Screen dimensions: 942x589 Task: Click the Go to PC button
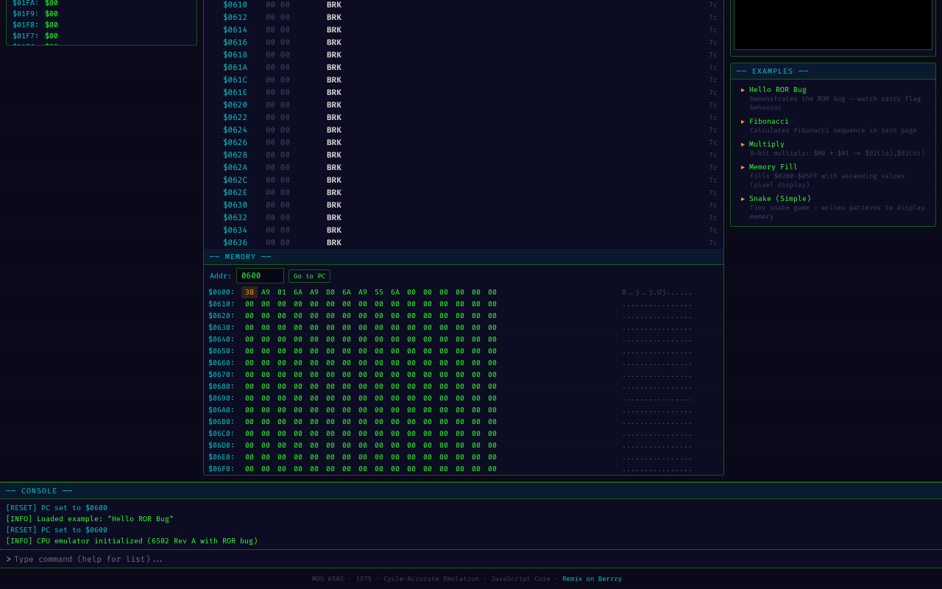[x=309, y=276]
